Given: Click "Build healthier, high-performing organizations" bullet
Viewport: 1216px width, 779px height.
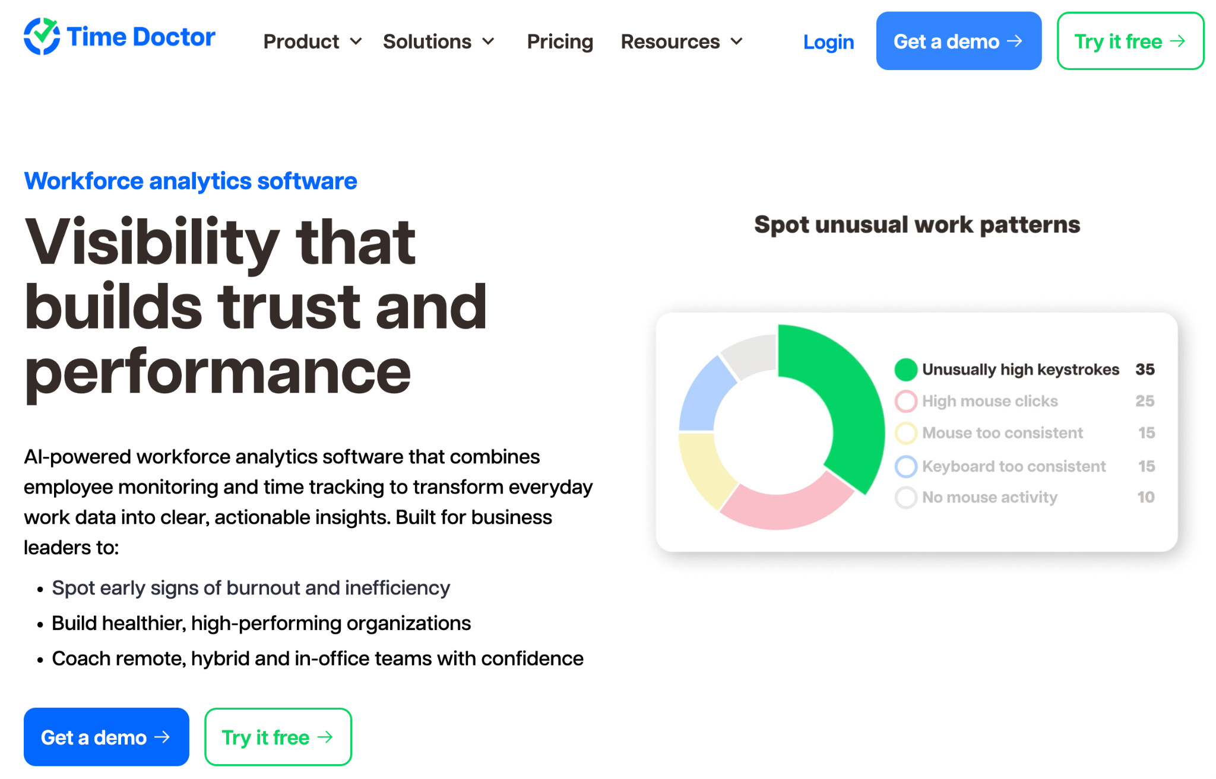Looking at the screenshot, I should pyautogui.click(x=261, y=623).
